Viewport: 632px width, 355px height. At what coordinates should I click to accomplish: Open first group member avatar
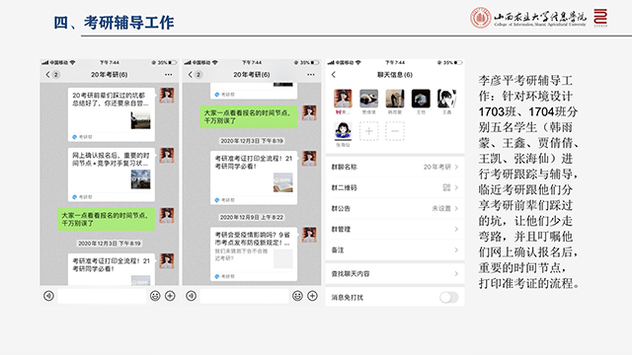(343, 99)
